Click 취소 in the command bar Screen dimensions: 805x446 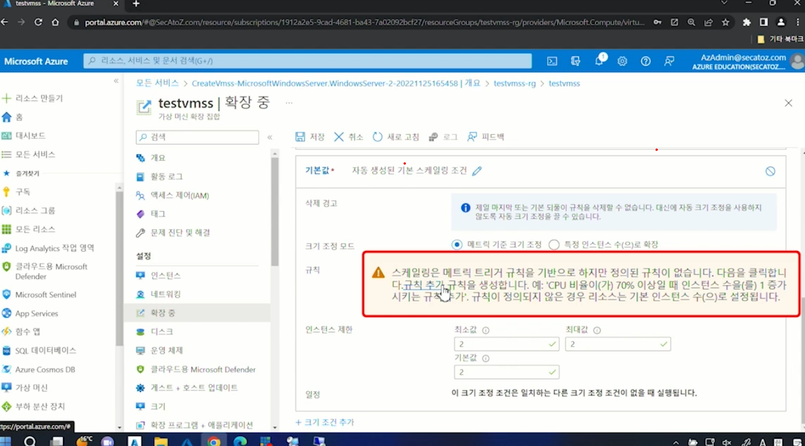coord(349,137)
